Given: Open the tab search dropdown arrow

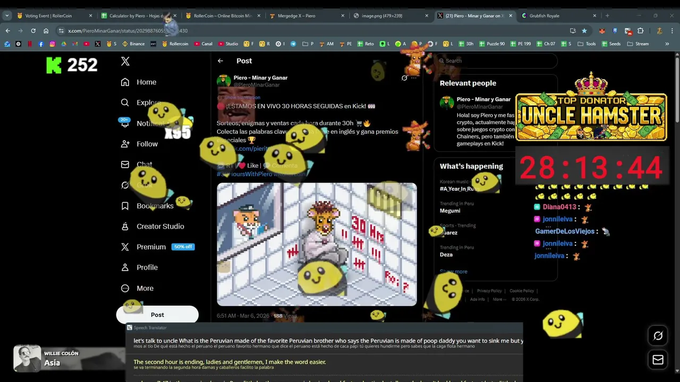Looking at the screenshot, I should click(x=7, y=16).
